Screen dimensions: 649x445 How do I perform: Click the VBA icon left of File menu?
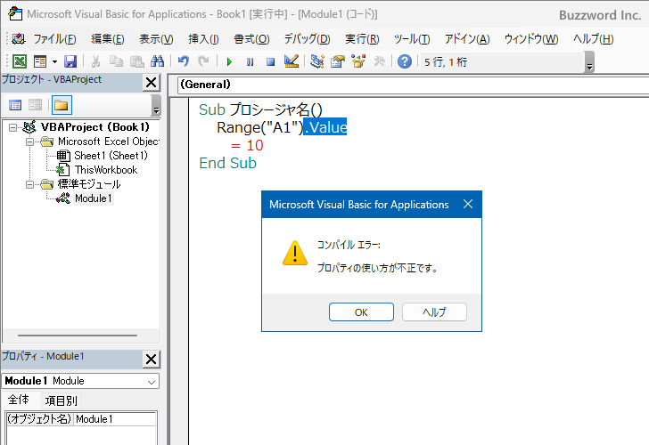pyautogui.click(x=19, y=39)
